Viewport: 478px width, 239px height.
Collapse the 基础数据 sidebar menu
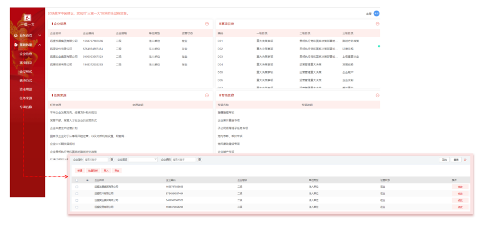tap(39, 44)
